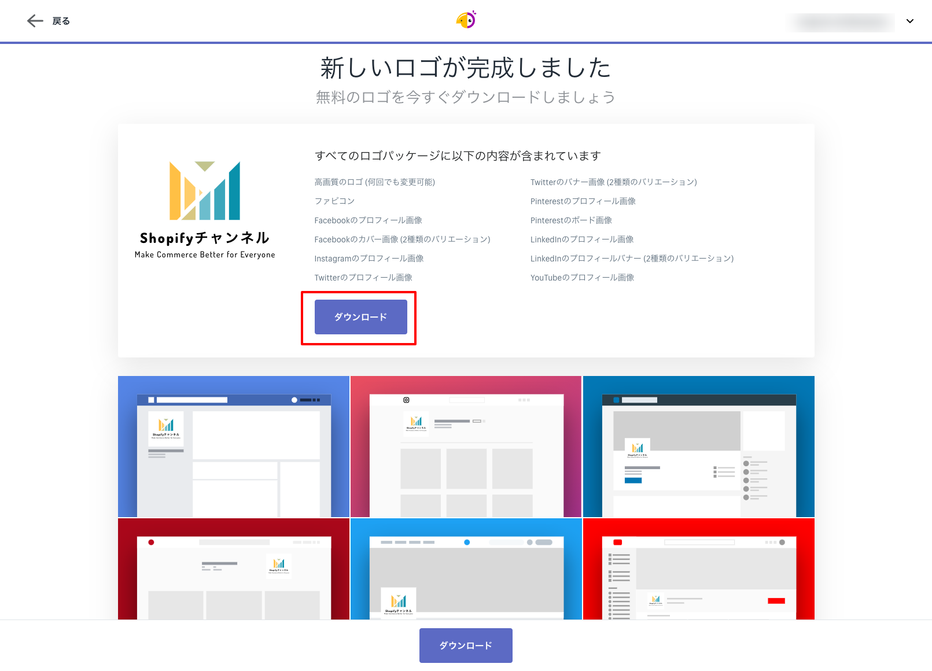Click Twitterのバナー画像 item
This screenshot has width=932, height=671.
click(x=614, y=182)
